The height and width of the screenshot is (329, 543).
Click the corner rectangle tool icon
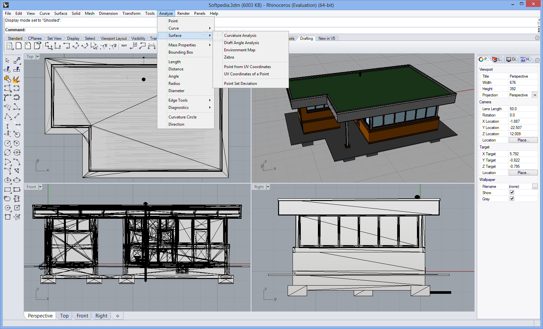point(8,190)
